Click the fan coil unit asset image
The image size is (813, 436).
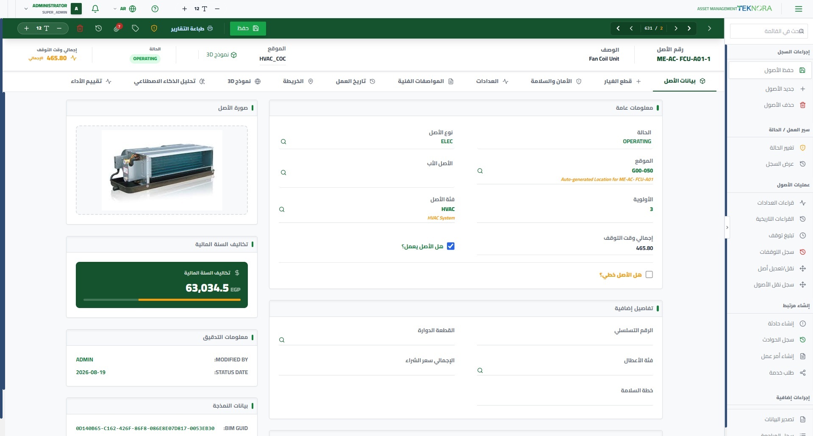162,170
